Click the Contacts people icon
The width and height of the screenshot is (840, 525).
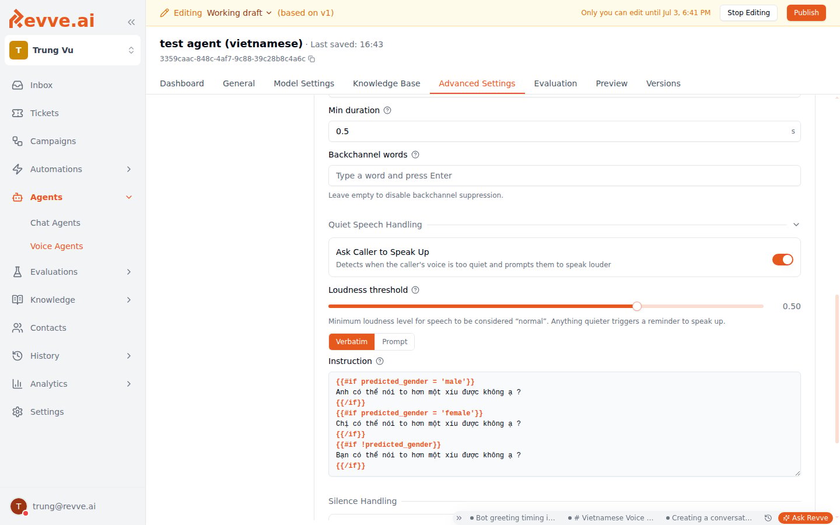click(x=17, y=328)
